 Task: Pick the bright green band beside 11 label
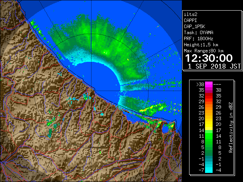(x=209, y=136)
